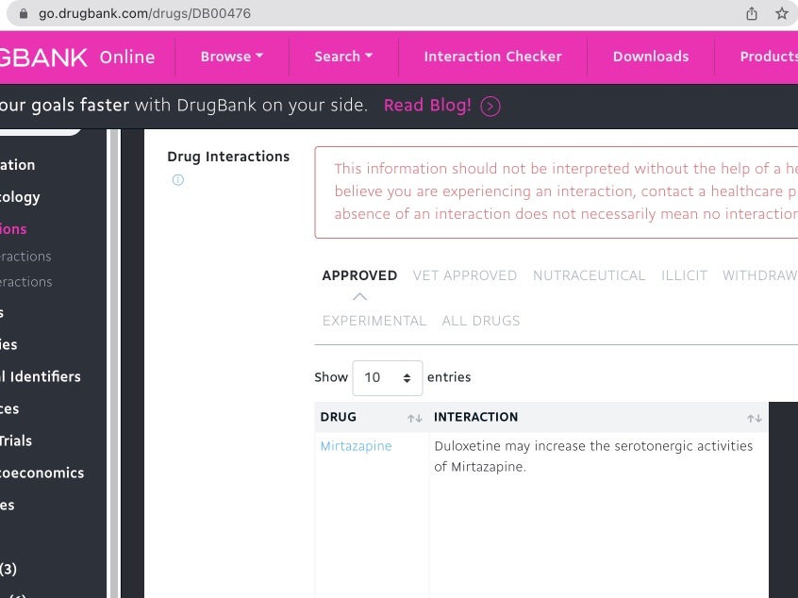The width and height of the screenshot is (798, 598).
Task: Switch to the VET APPROVED tab
Action: tap(465, 275)
